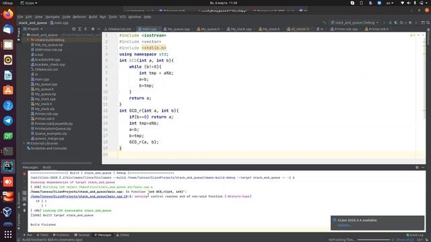Open the CLion app menu in top bar

click(29, 3)
